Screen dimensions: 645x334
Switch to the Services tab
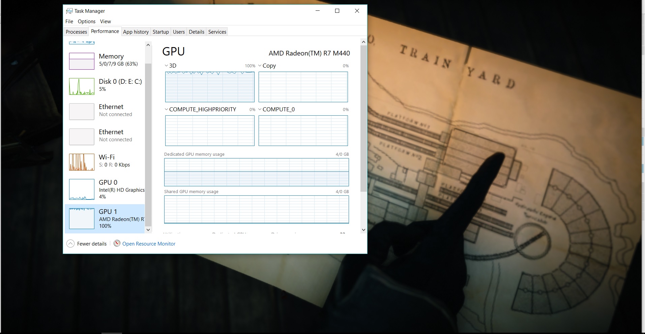point(217,32)
